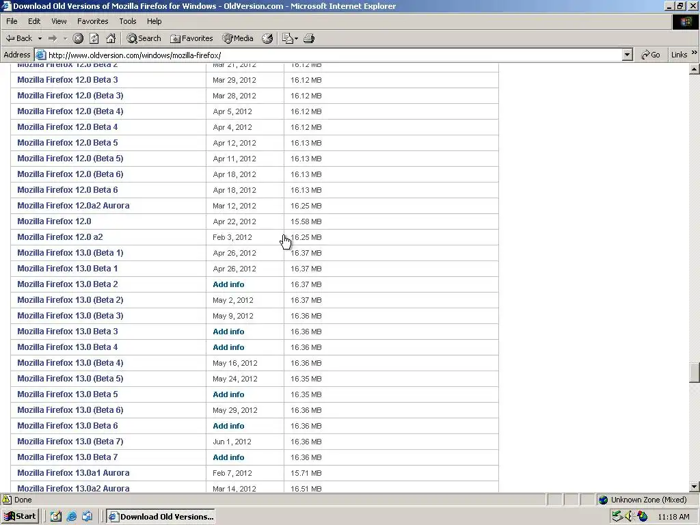Click the Links toolbar label
The width and height of the screenshot is (700, 525).
click(x=679, y=55)
